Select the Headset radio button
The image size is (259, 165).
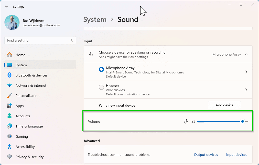pos(101,87)
